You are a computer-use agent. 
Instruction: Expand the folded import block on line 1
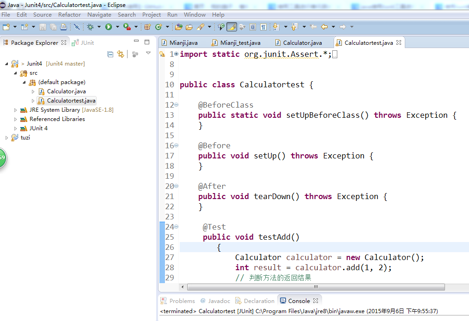[176, 54]
